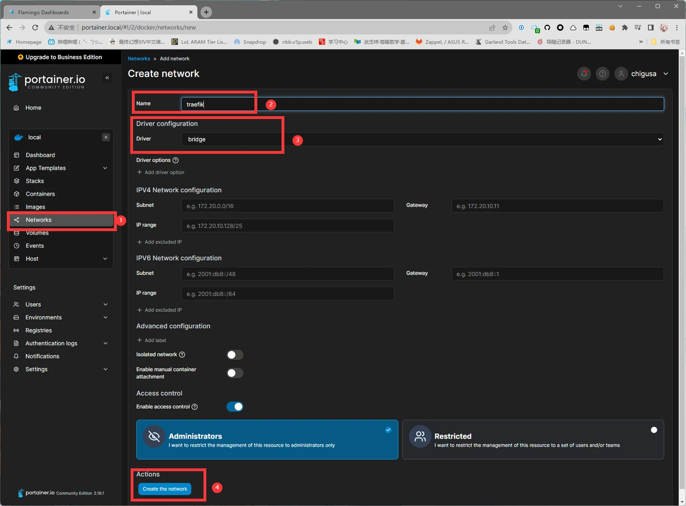Go back using the browser back arrow
This screenshot has height=506, width=686.
coord(9,27)
